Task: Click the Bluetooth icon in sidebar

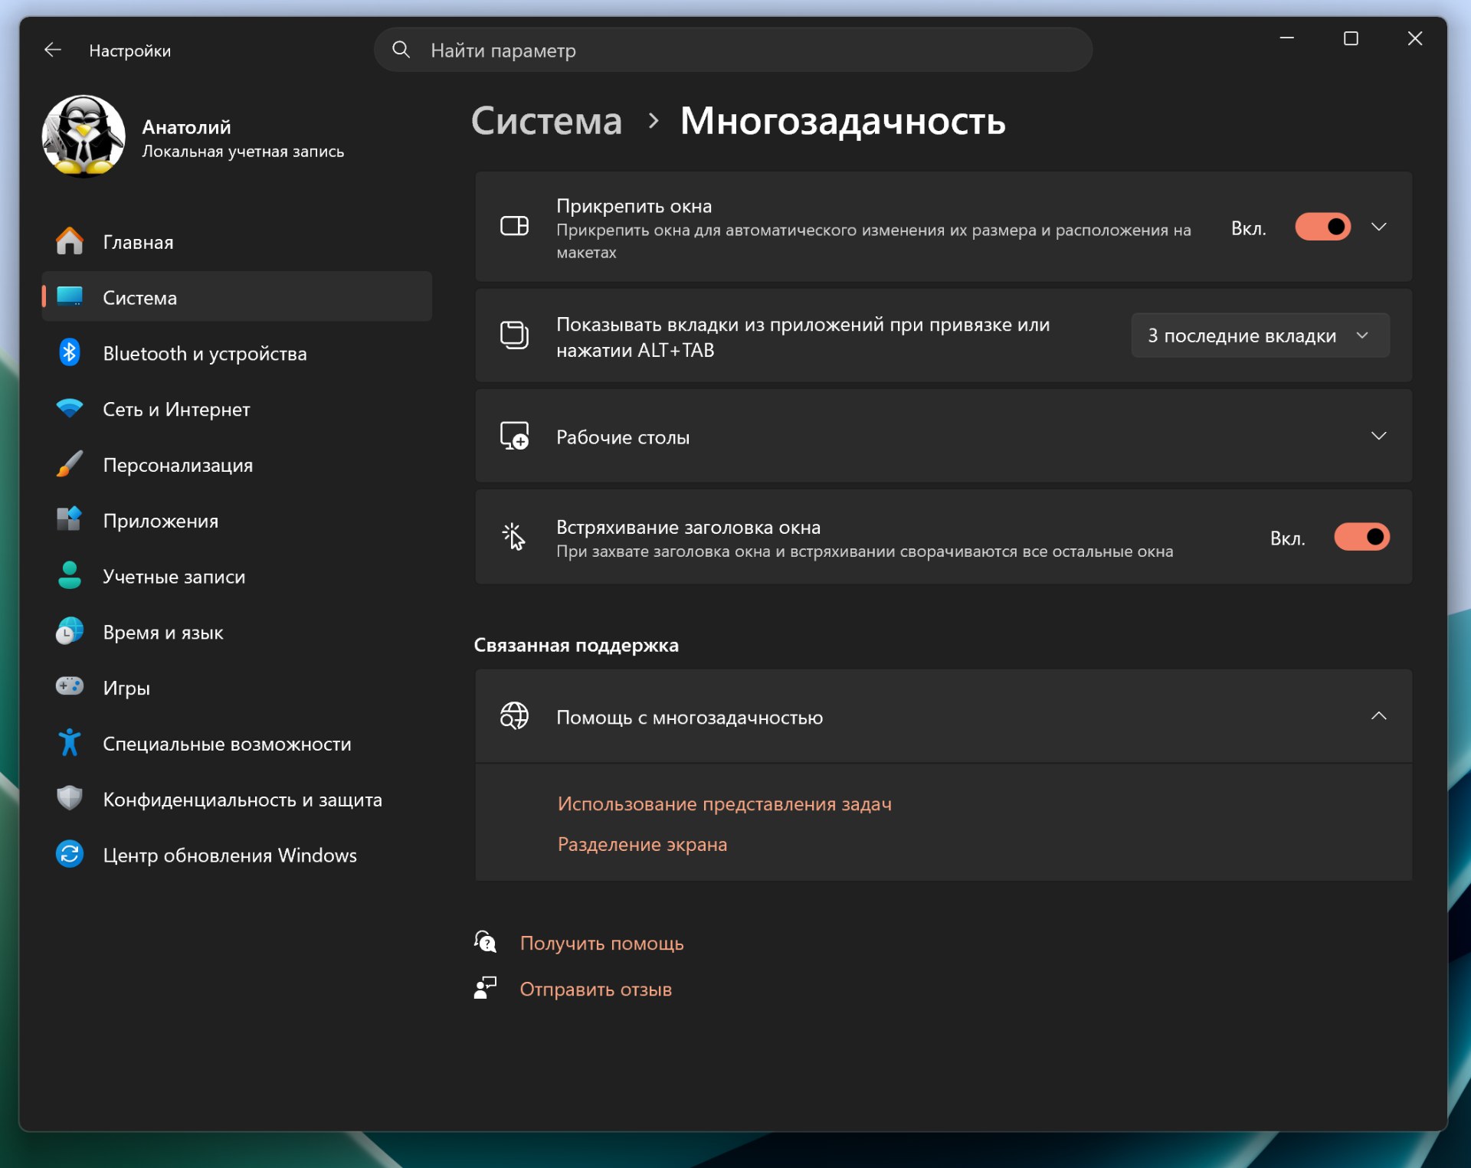Action: (x=70, y=353)
